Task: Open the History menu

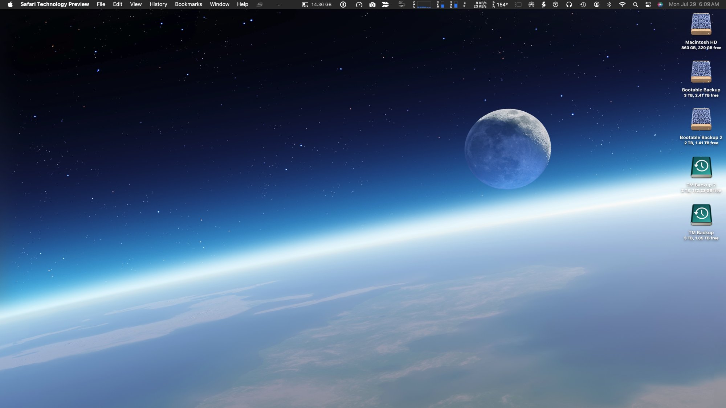Action: coord(158,4)
